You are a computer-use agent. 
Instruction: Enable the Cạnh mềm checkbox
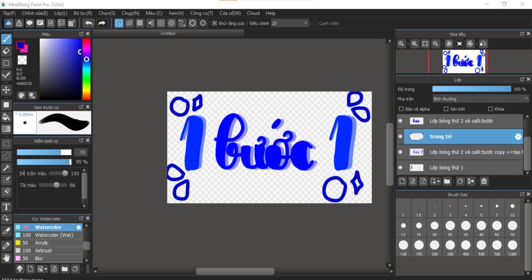315,23
